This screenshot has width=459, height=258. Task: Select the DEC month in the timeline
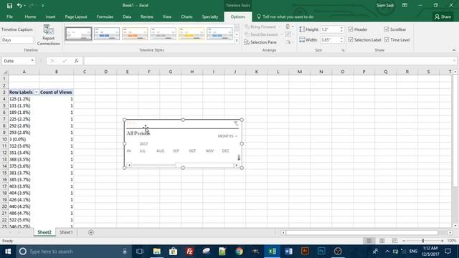coord(225,151)
